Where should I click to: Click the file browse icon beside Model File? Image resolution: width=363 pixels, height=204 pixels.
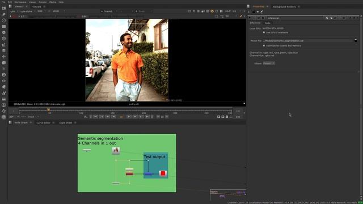click(x=356, y=41)
